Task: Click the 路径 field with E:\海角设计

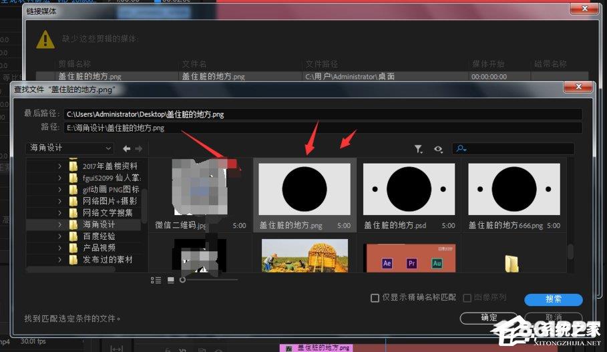Action: (323, 128)
